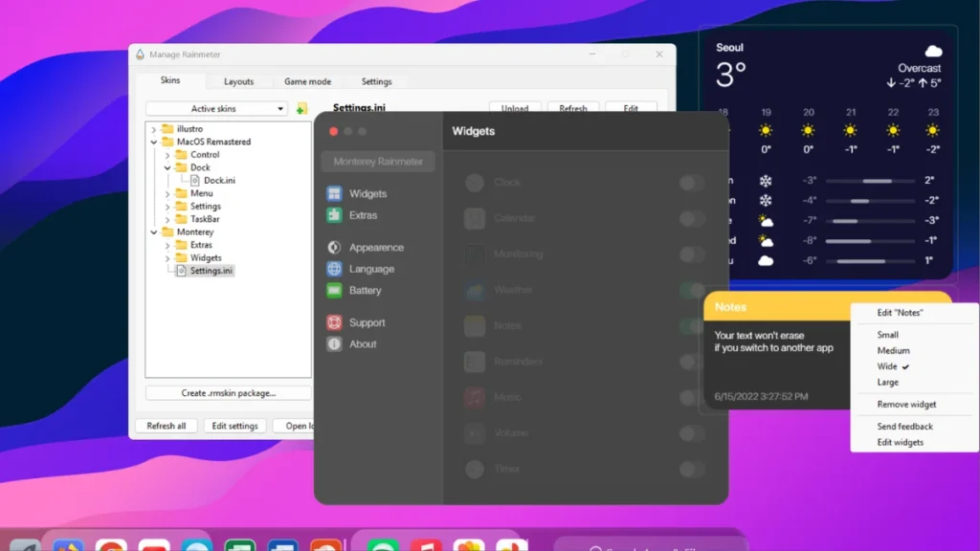Click the Edit button for Settings.ini
Image resolution: width=980 pixels, height=551 pixels.
pos(632,108)
